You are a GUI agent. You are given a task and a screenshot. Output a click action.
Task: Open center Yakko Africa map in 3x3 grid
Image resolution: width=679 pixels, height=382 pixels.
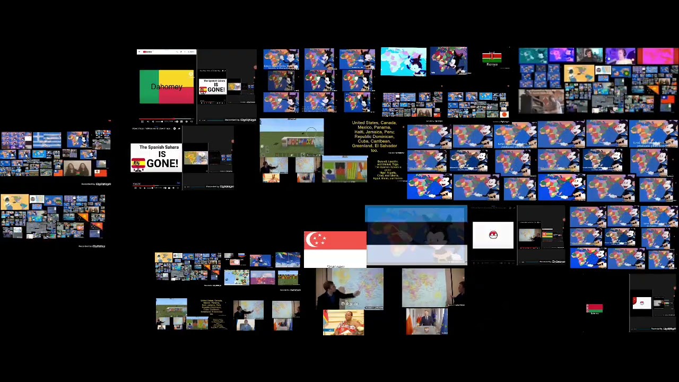(319, 81)
